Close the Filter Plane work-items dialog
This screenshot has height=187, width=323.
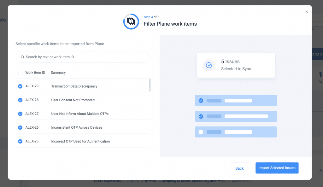pos(307,12)
